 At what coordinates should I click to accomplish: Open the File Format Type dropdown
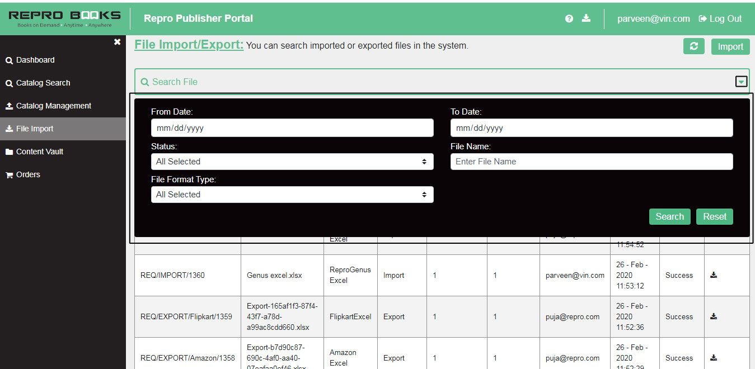[x=292, y=194]
